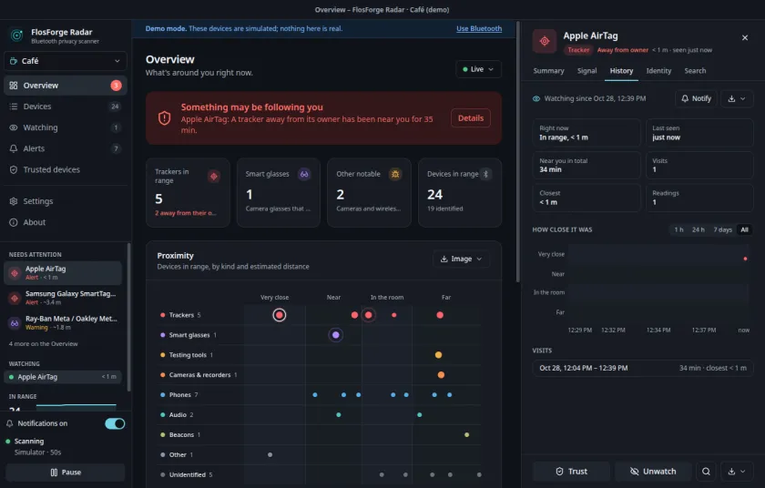Screen dimensions: 765x488
Task: Toggle Unidentified row legend
Action: click(187, 475)
